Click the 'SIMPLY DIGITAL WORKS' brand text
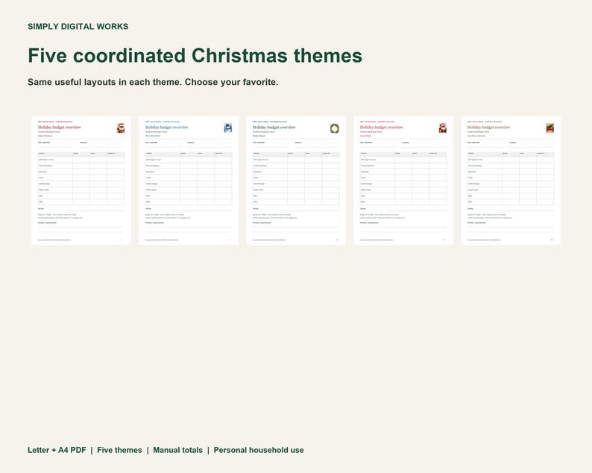The width and height of the screenshot is (592, 473). (78, 26)
